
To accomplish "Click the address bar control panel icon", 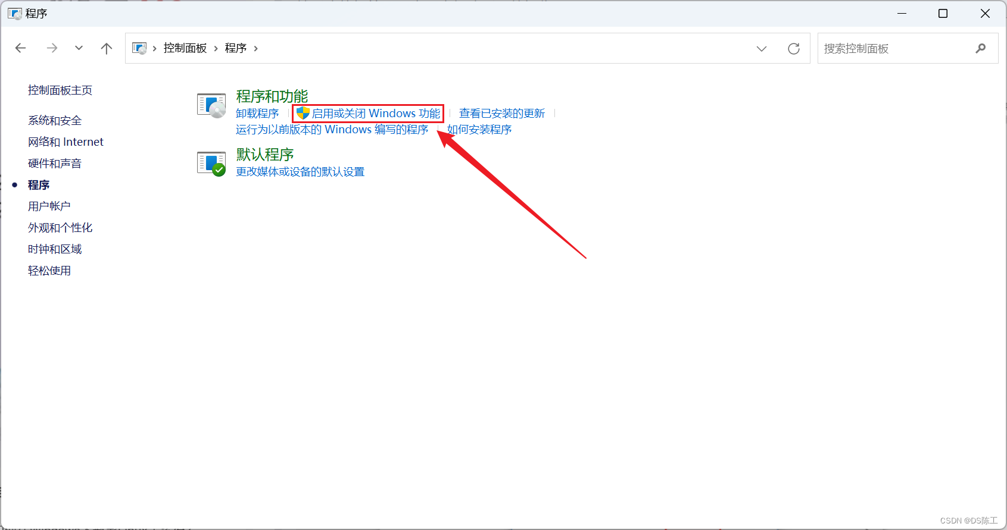I will [x=139, y=48].
